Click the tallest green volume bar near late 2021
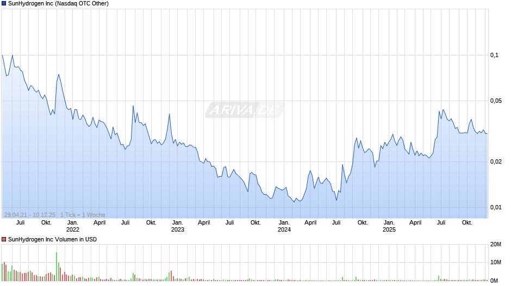 (x=57, y=266)
